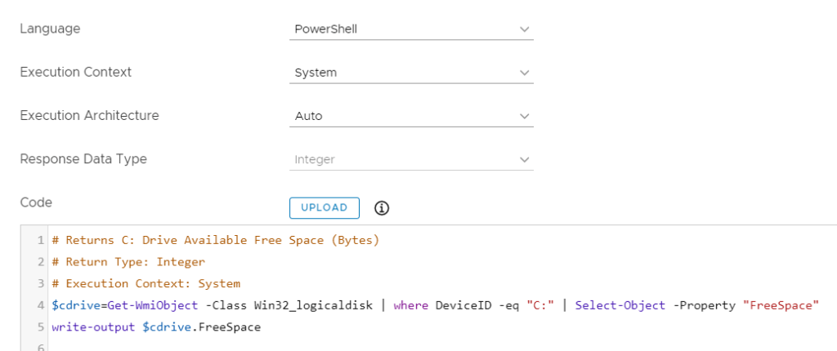The width and height of the screenshot is (837, 351).
Task: Click the info icon beside Upload
Action: tap(382, 208)
